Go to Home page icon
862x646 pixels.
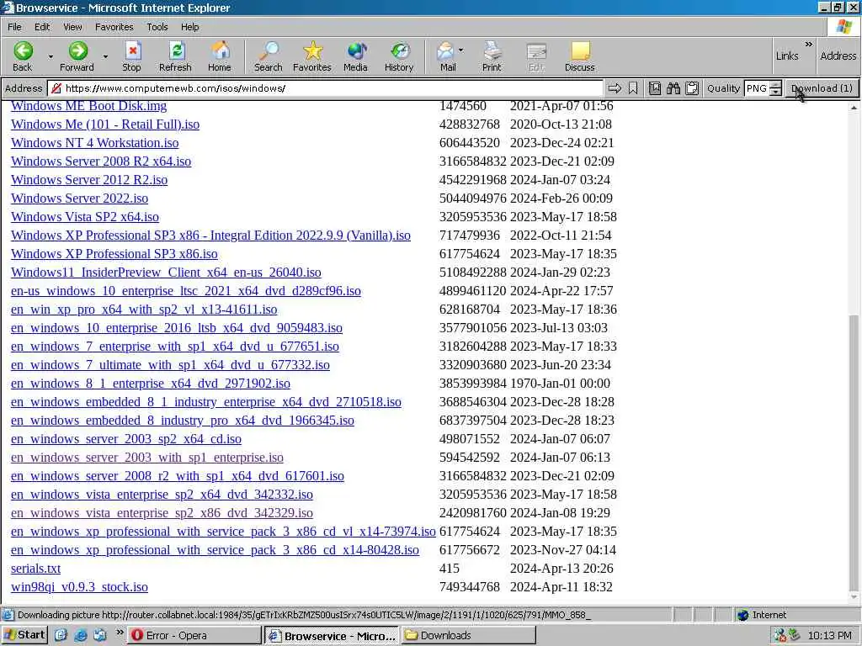pyautogui.click(x=220, y=51)
